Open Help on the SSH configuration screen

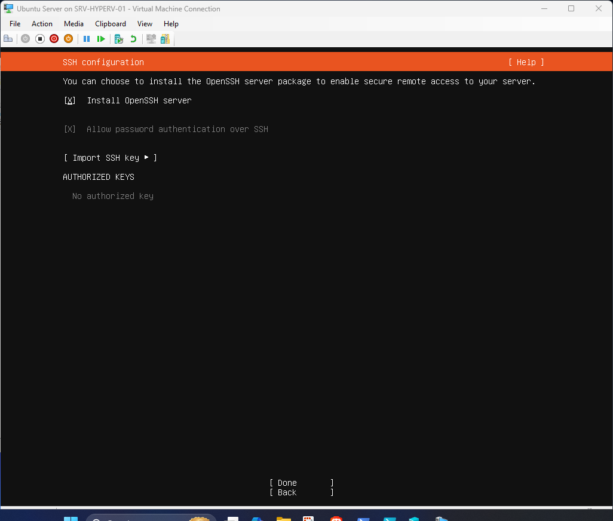point(525,62)
